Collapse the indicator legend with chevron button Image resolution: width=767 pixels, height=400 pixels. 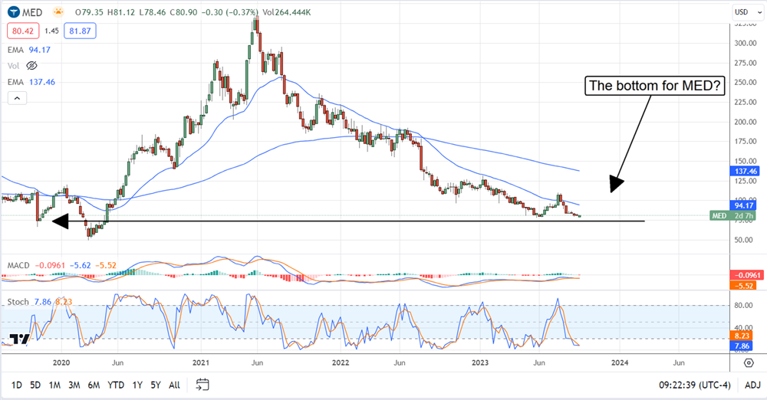pyautogui.click(x=16, y=97)
